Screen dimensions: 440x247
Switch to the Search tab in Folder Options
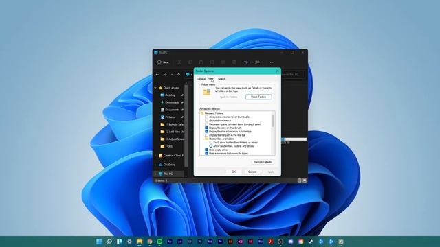pos(221,79)
